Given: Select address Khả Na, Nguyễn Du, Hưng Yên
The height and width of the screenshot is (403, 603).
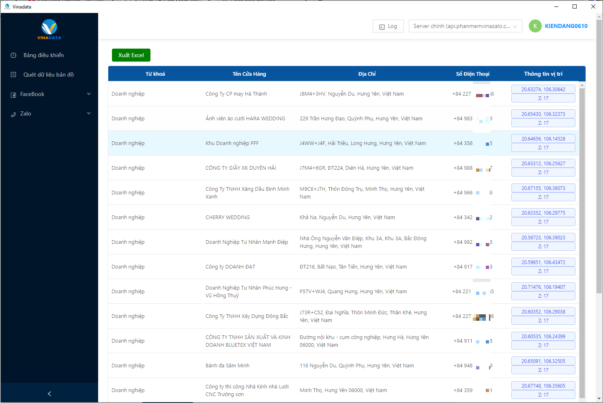Looking at the screenshot, I should click(x=347, y=217).
